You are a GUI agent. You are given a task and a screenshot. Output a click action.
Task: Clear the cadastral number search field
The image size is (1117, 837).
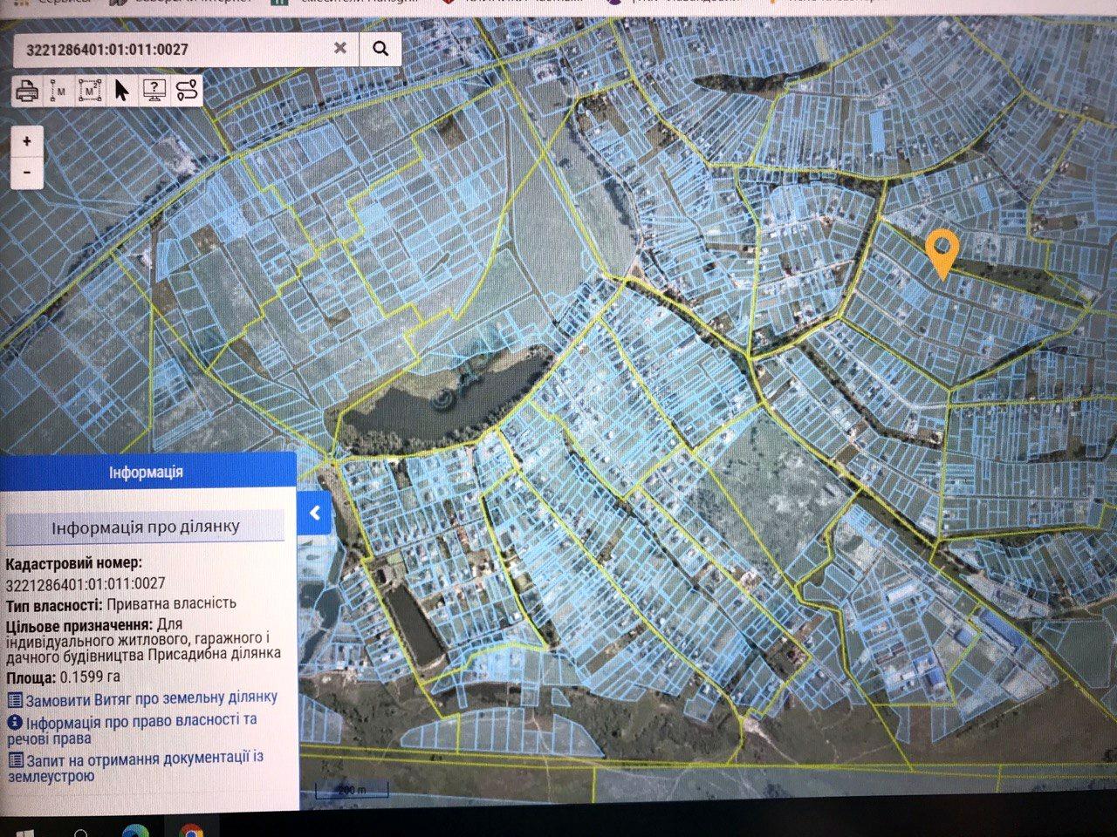tap(340, 48)
